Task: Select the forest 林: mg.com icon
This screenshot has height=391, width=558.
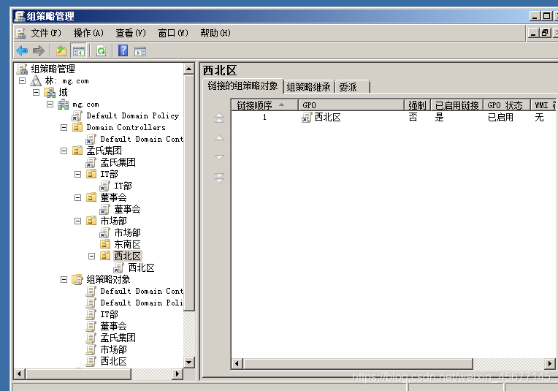Action: click(x=36, y=80)
